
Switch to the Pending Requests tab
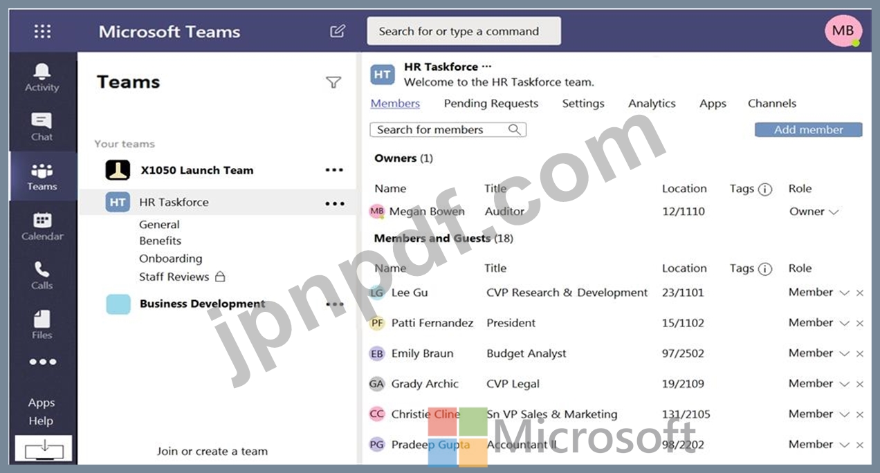point(491,104)
